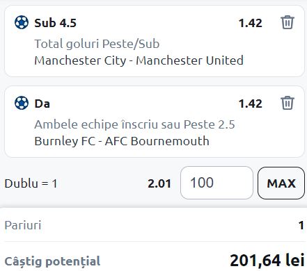Click the 201,64 lei potential winnings amount
The width and height of the screenshot is (307, 271).
[x=267, y=261]
